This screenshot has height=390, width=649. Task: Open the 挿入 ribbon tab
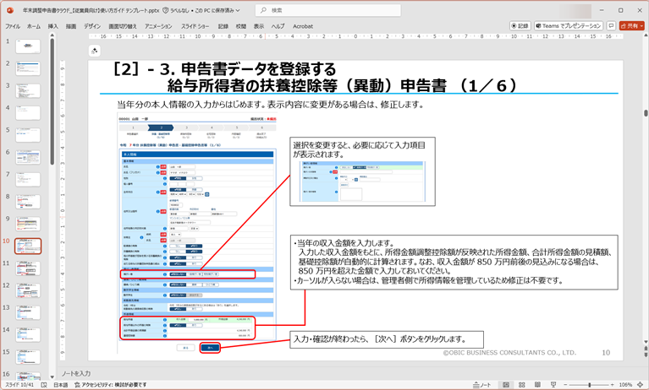pos(53,26)
